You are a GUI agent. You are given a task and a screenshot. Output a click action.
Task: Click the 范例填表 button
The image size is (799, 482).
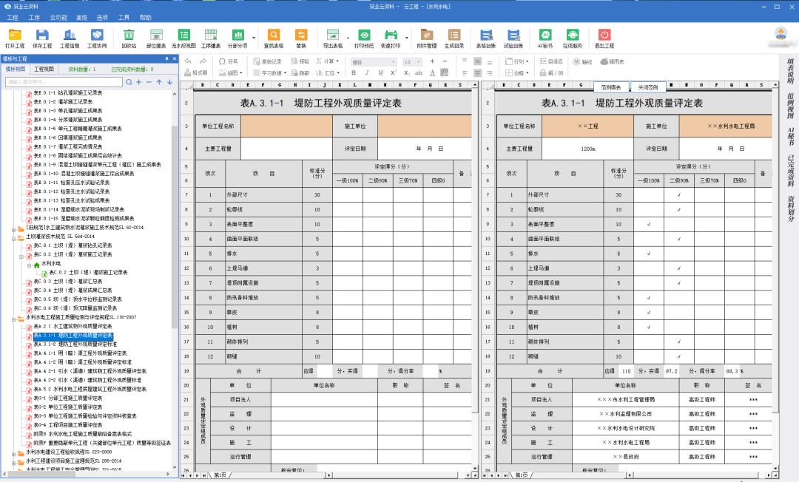tap(611, 87)
